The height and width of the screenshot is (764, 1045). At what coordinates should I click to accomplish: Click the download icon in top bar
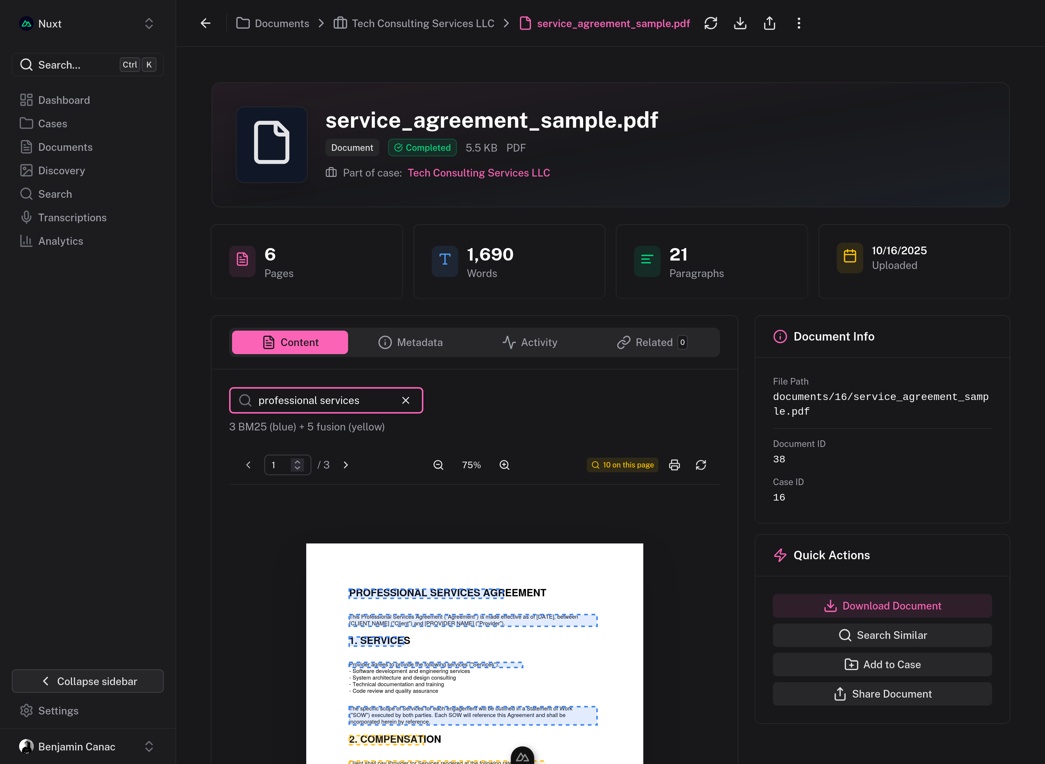(x=740, y=23)
